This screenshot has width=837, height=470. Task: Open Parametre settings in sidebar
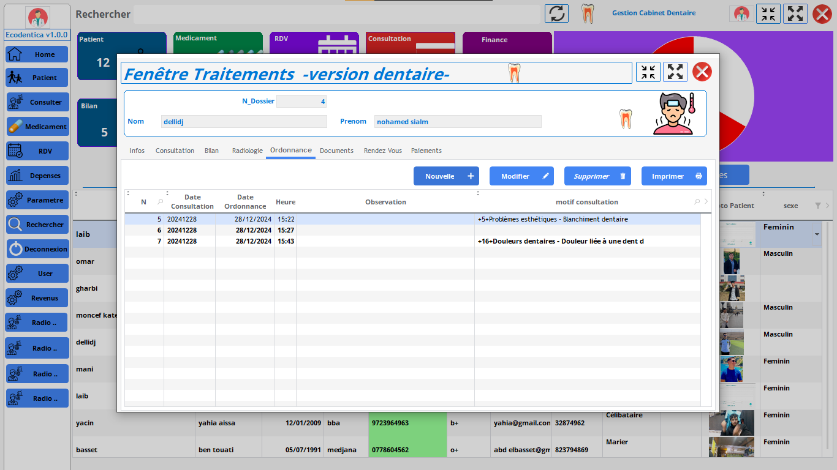(37, 200)
